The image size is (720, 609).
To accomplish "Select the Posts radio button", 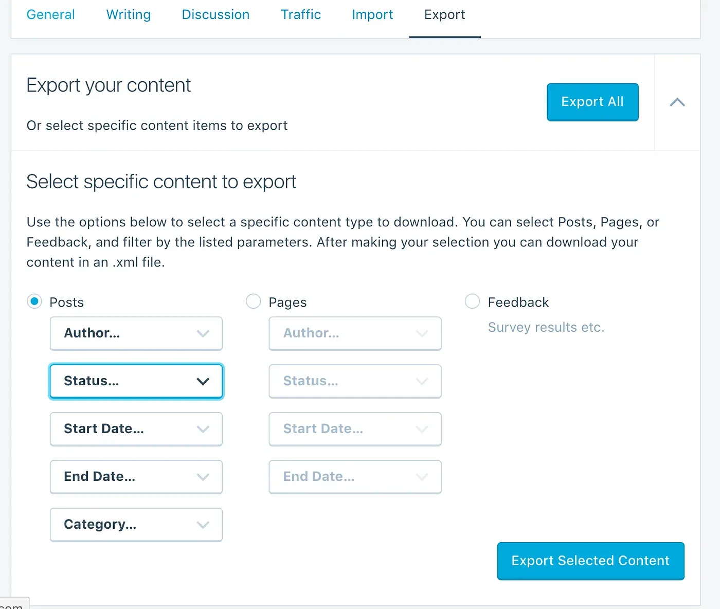I will [x=34, y=301].
